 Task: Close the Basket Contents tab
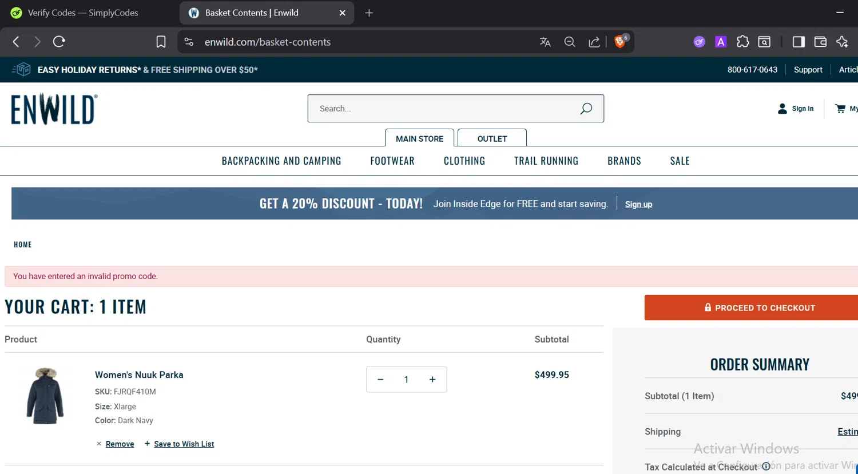click(342, 13)
